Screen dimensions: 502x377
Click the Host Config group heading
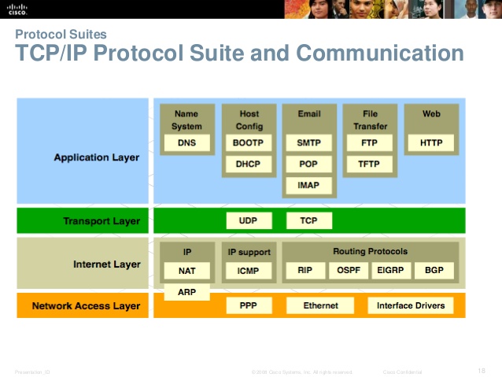pyautogui.click(x=249, y=120)
